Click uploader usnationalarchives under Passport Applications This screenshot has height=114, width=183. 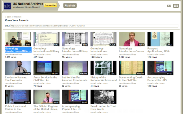pyautogui.click(x=156, y=55)
